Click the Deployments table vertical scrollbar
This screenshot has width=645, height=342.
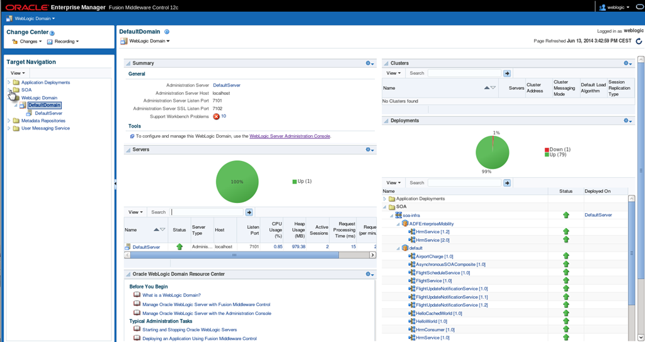(x=632, y=253)
